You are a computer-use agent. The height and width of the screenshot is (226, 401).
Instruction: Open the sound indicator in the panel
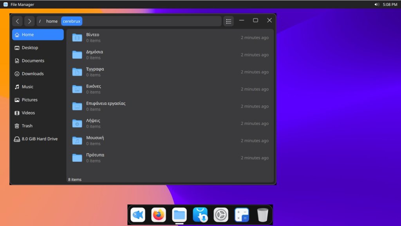click(376, 4)
